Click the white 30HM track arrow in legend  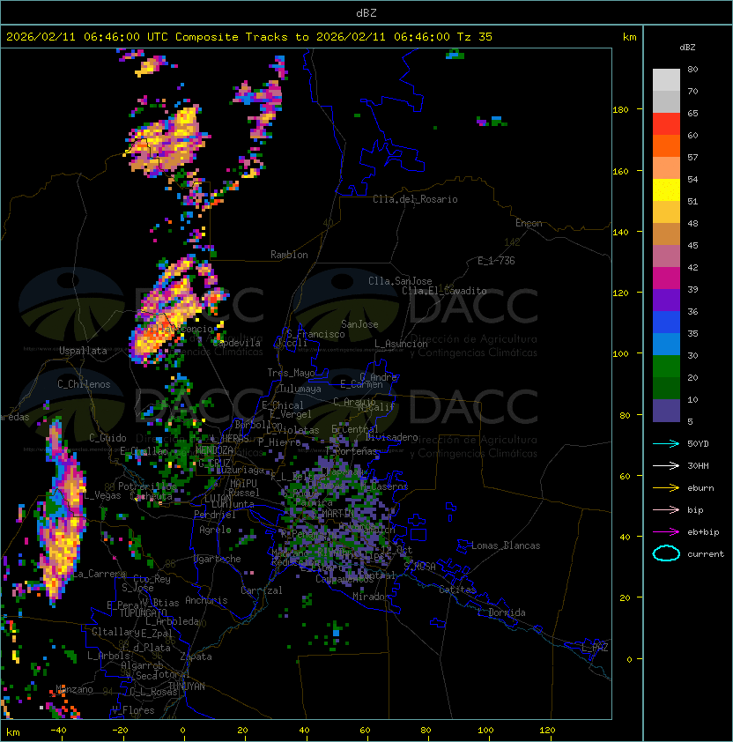click(666, 465)
